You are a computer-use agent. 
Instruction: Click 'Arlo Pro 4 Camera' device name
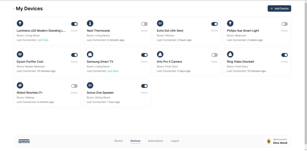(169, 62)
